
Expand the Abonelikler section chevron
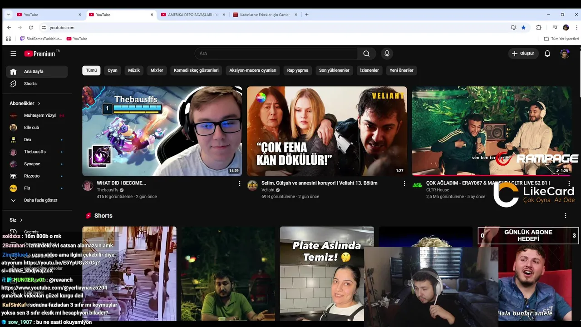[39, 104]
